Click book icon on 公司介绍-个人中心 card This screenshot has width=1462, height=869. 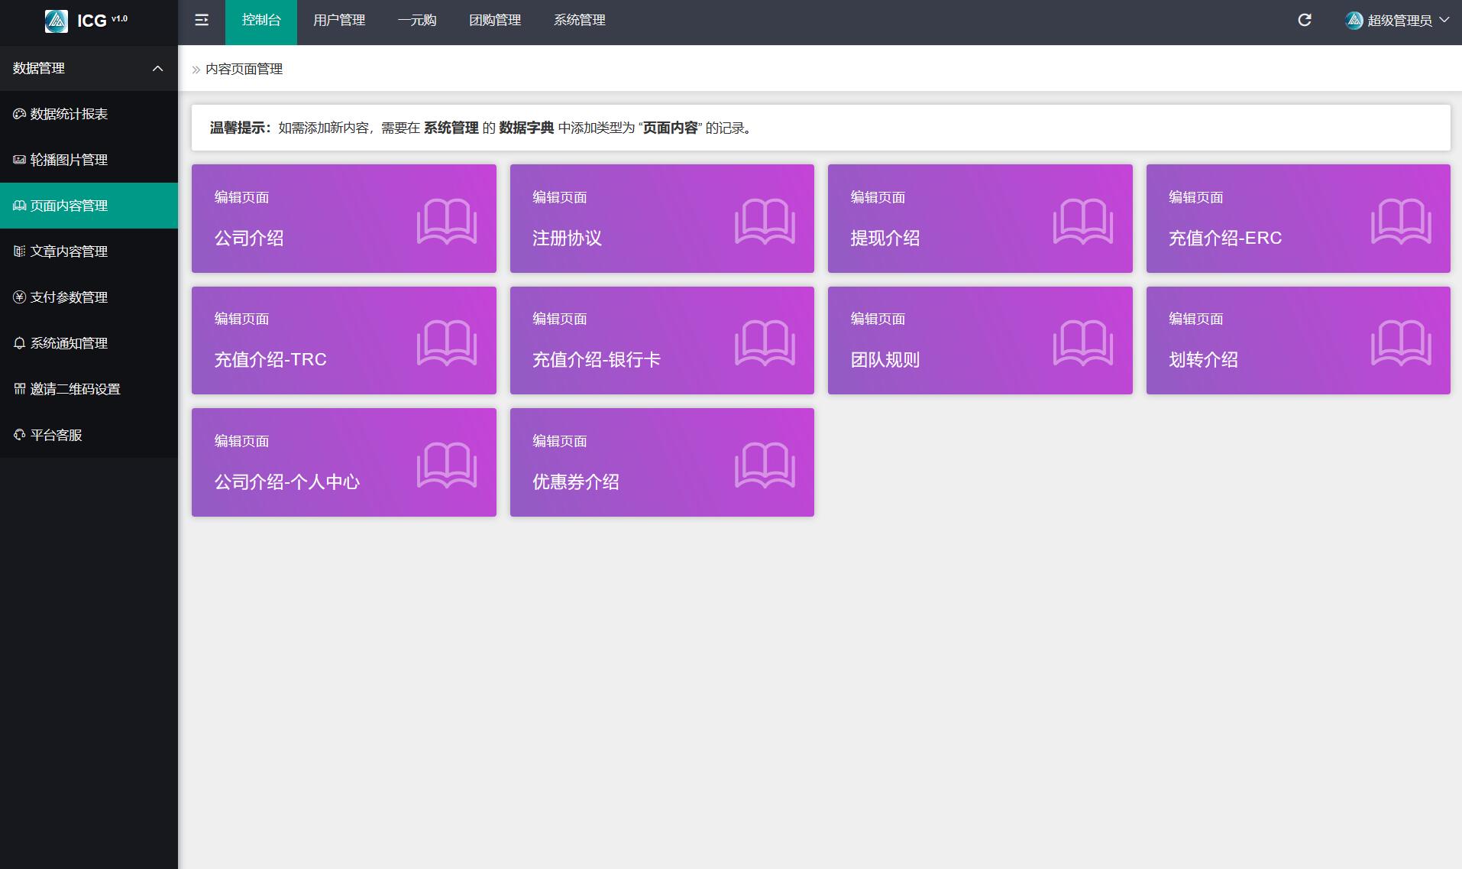click(x=447, y=465)
